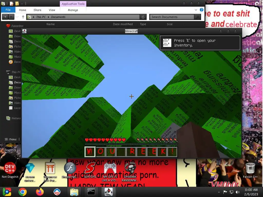Open network tray icon
Screen dimensions: 263x197
231,192
